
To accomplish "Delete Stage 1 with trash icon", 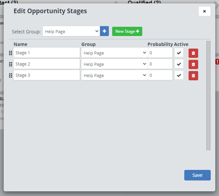I will point(193,53).
